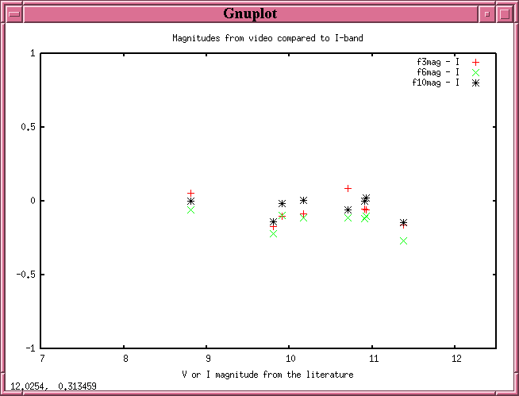Click the lowest green cross point near magnitude 11.4

coord(403,240)
